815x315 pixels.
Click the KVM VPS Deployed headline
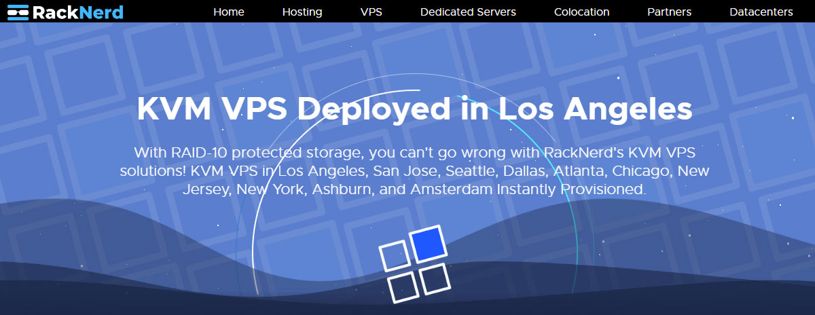414,109
